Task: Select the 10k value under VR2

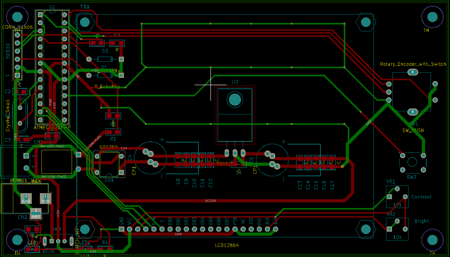Action: [x=397, y=237]
